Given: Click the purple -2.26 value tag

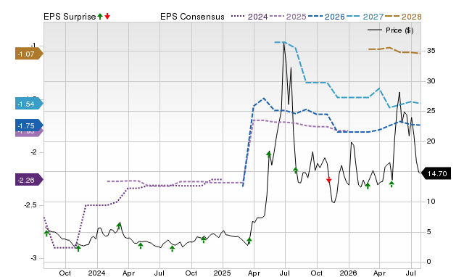Looking at the screenshot, I should click(x=29, y=180).
